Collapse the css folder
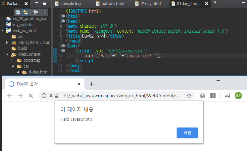Image resolution: width=247 pixels, height=151 pixels. [13, 66]
